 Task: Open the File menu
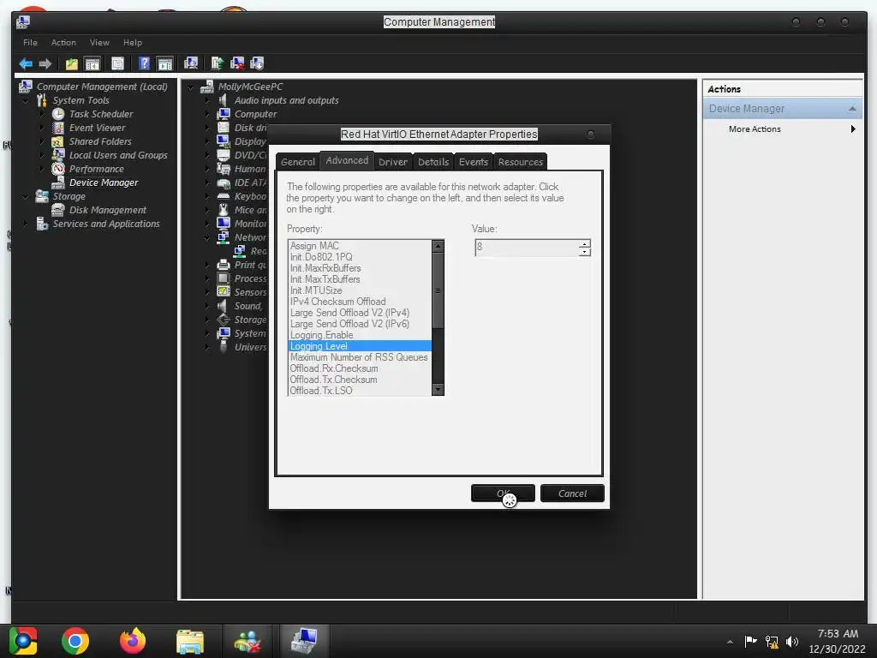(30, 43)
